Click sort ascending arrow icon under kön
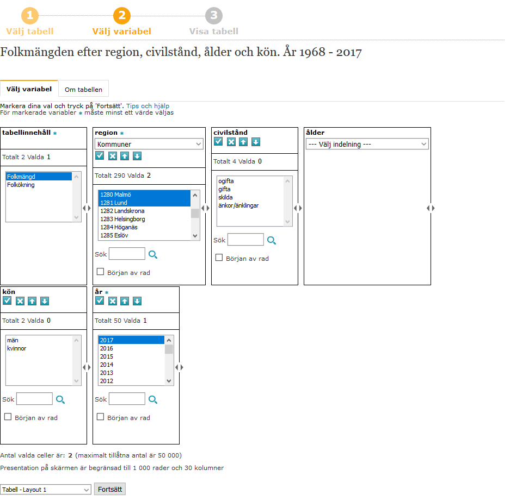 click(32, 301)
